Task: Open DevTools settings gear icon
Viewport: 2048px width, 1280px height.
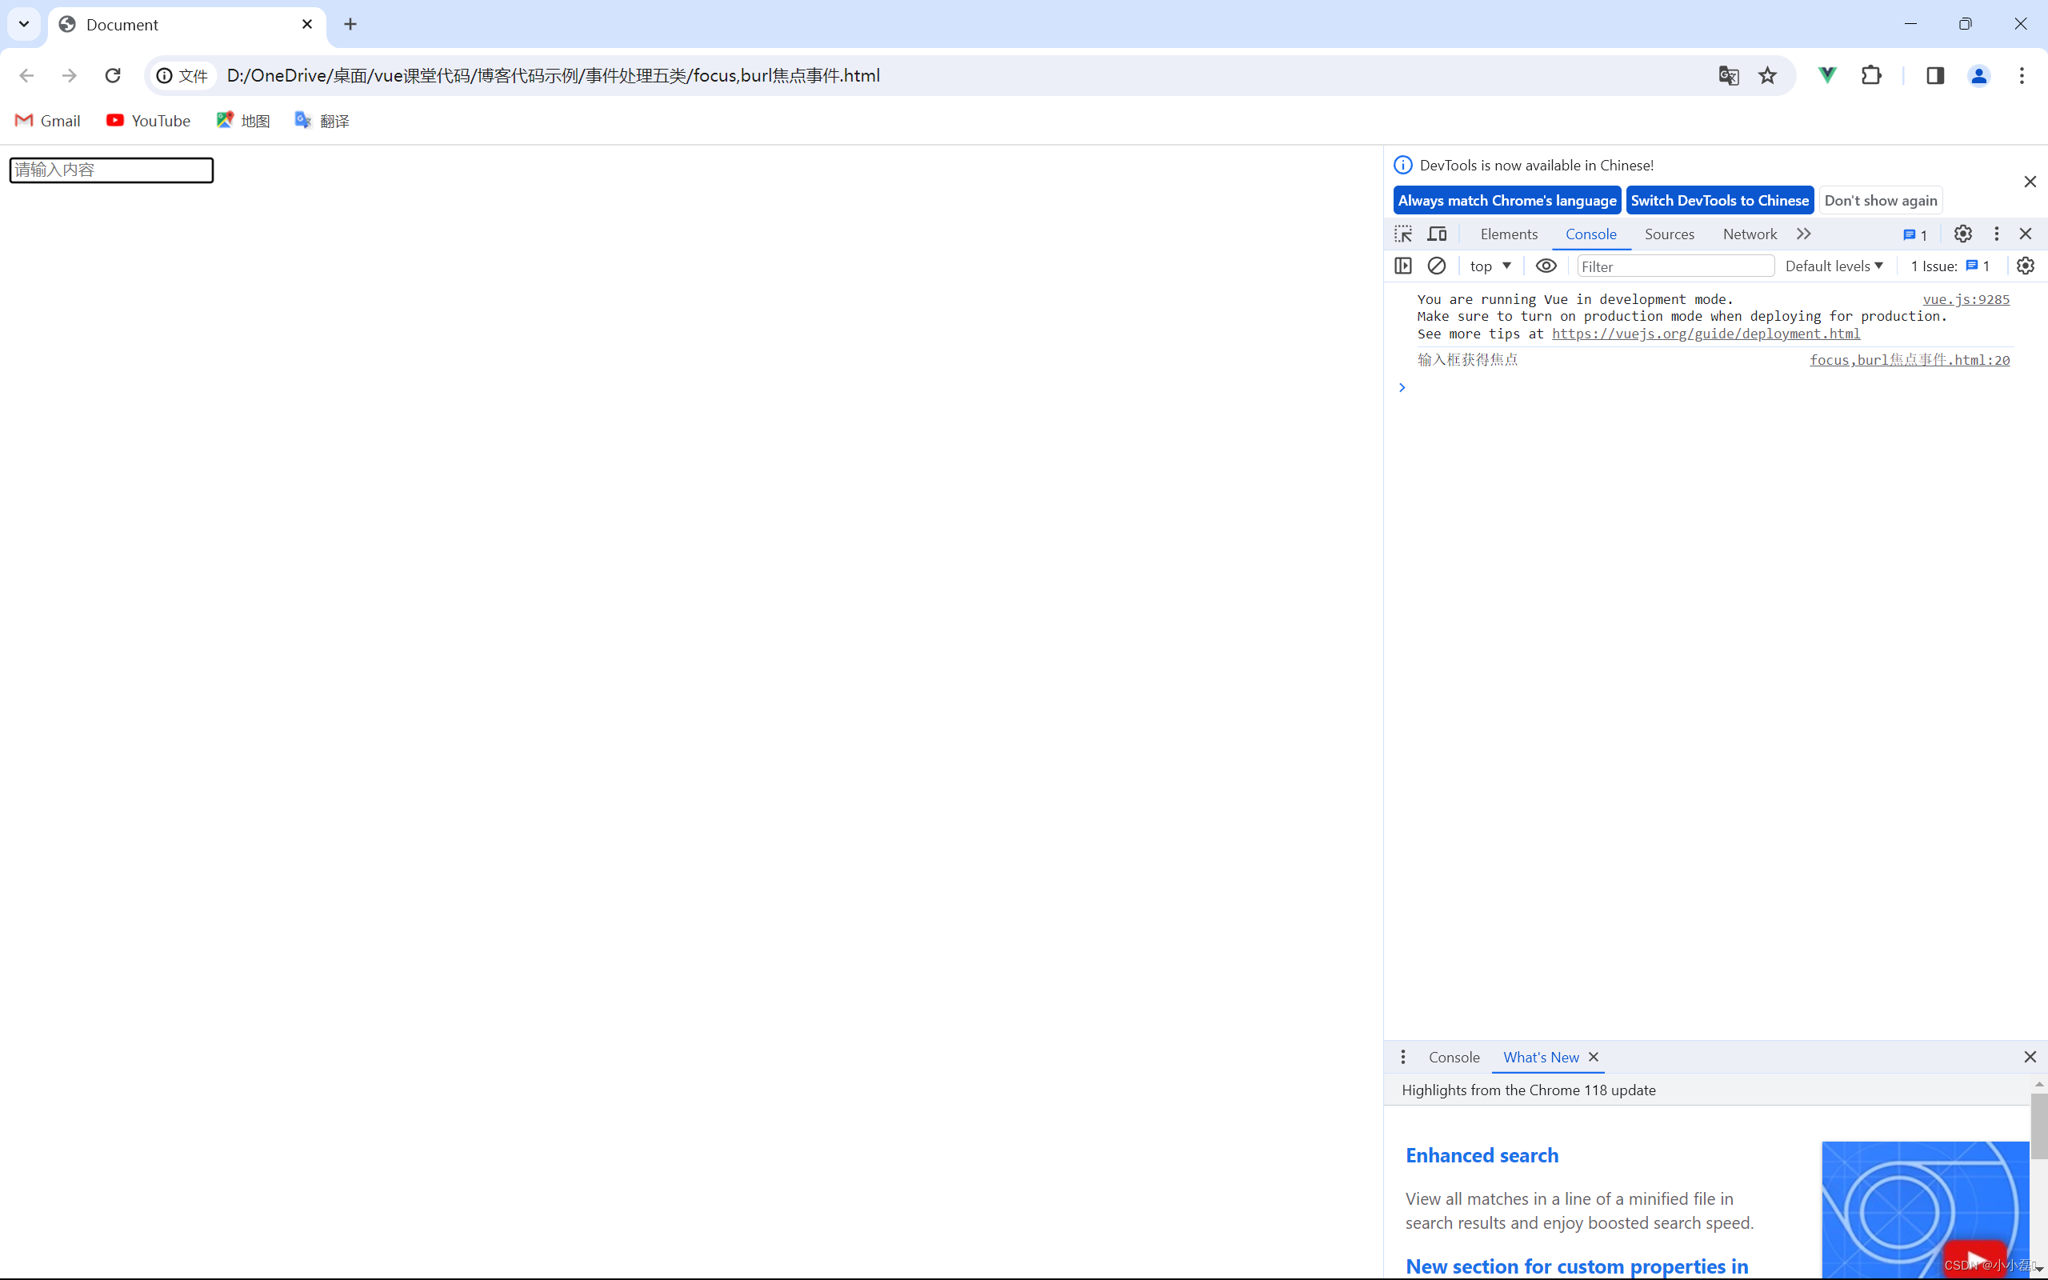Action: pos(1962,234)
